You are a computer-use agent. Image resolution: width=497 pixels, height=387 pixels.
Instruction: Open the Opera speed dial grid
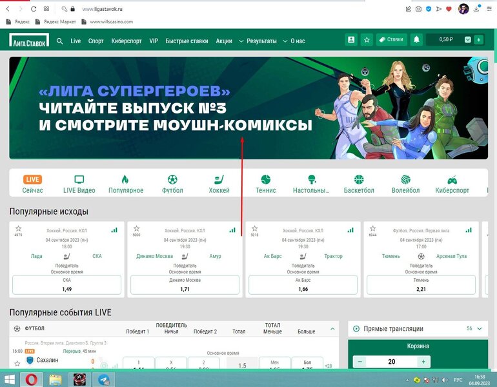point(46,9)
